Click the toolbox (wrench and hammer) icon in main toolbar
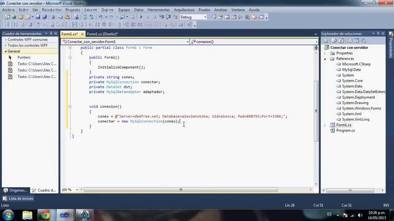394x221 pixels. click(x=241, y=17)
